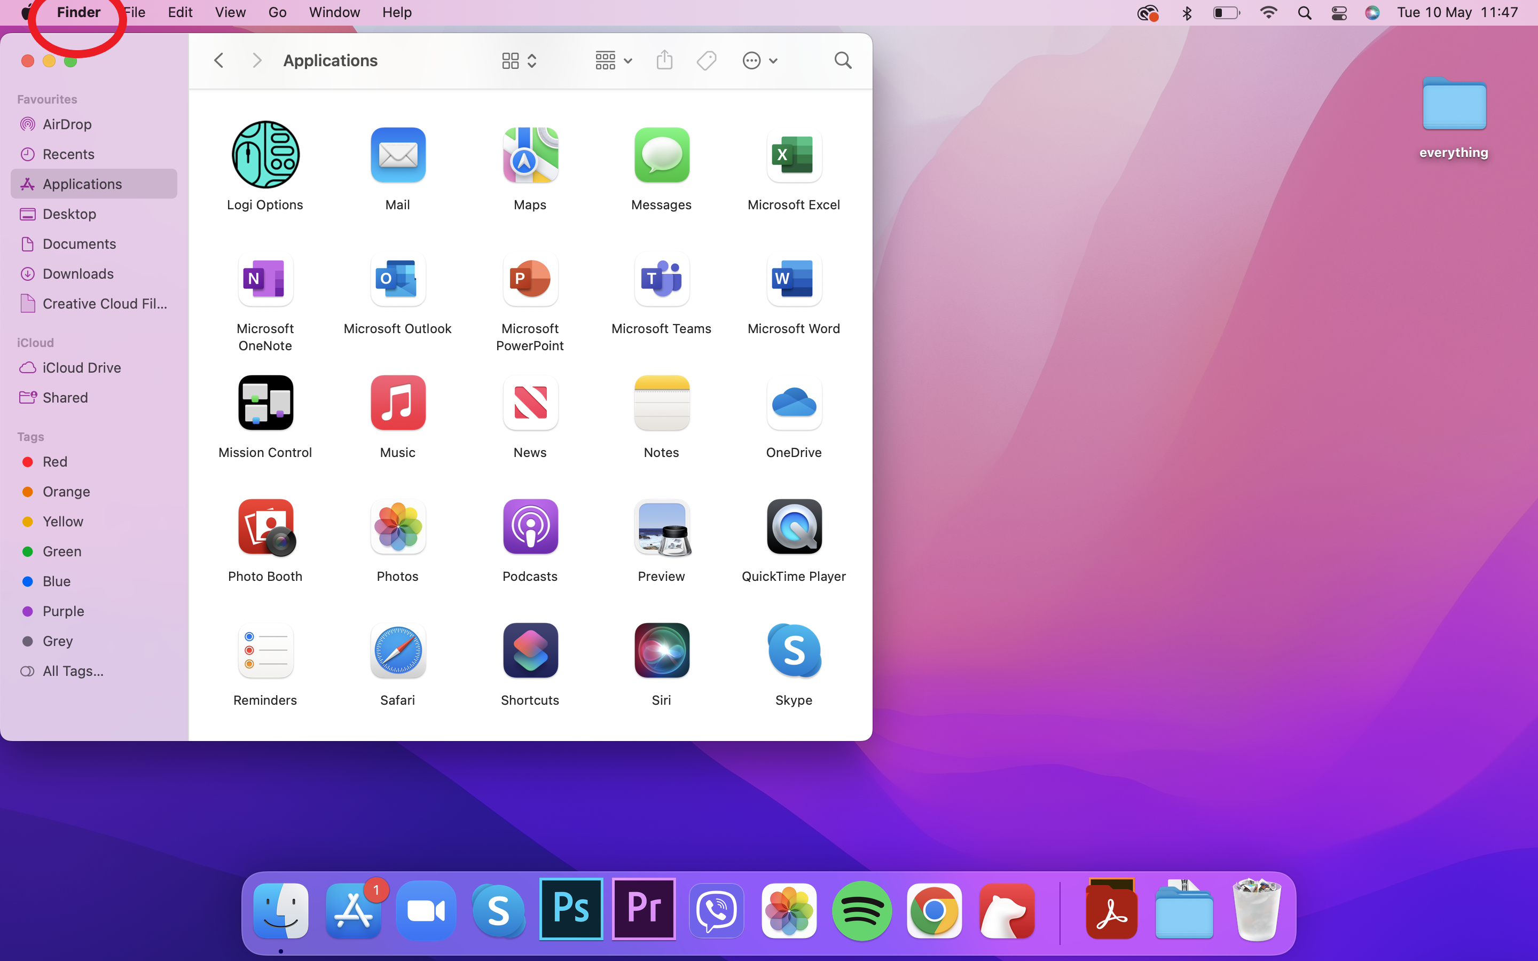
Task: Click the Skype icon in Finder window
Action: (x=794, y=650)
